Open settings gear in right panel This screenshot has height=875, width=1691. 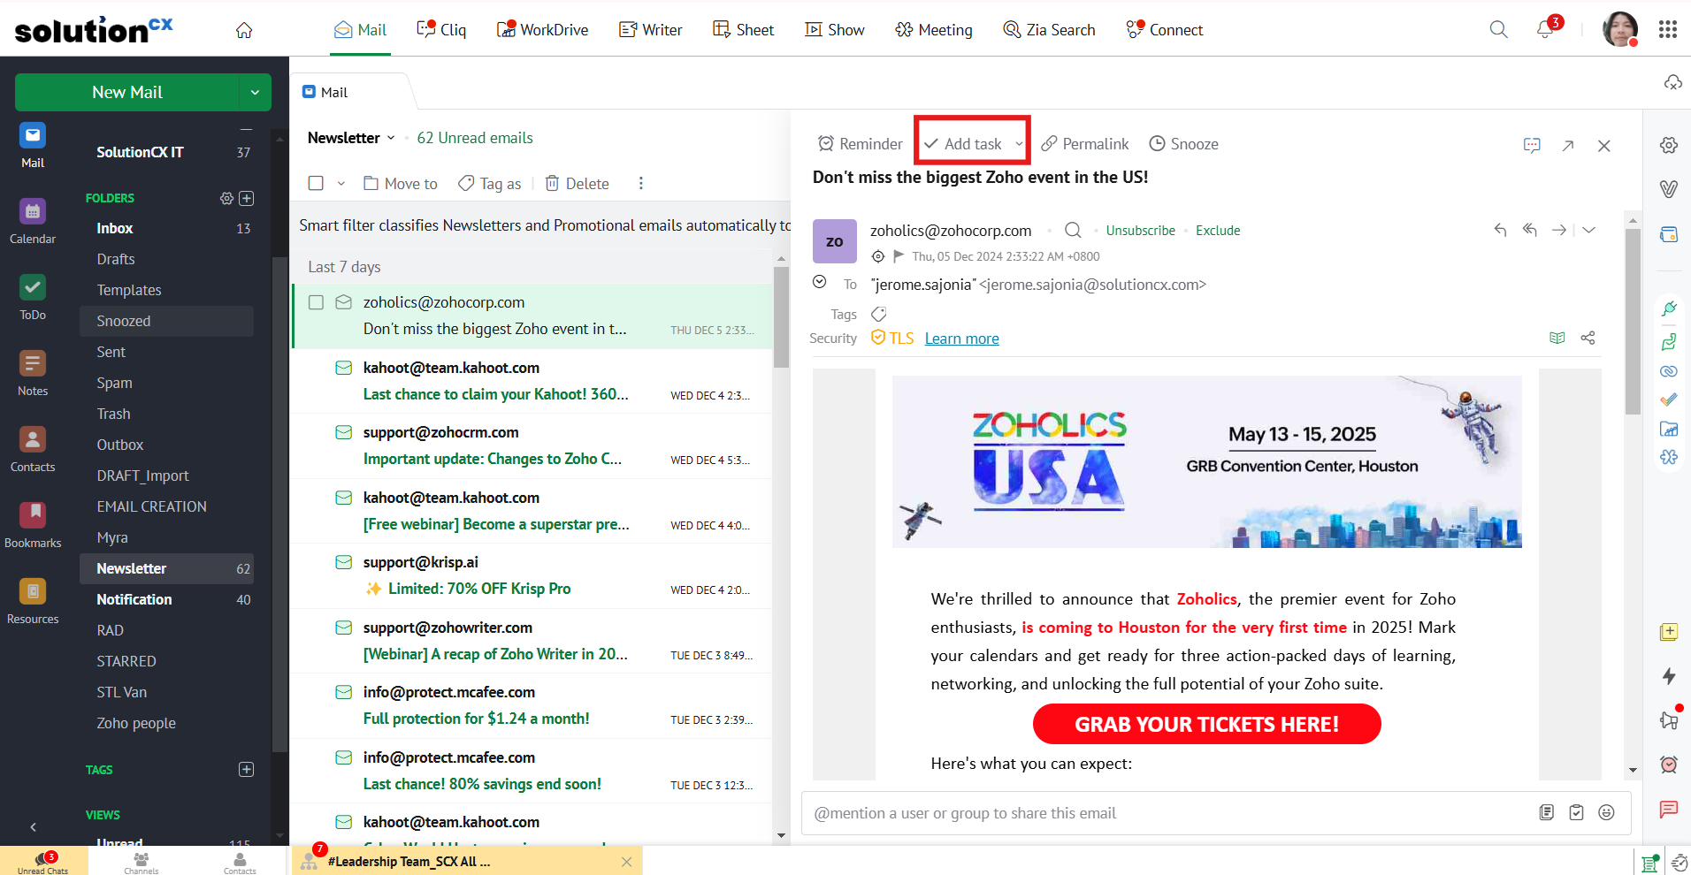[x=1669, y=145]
